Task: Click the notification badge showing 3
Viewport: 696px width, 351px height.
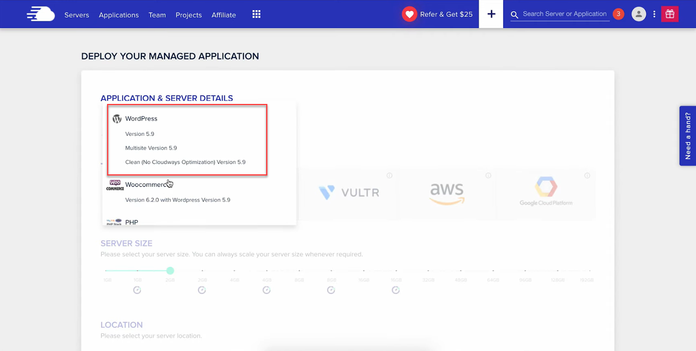Action: (x=618, y=14)
